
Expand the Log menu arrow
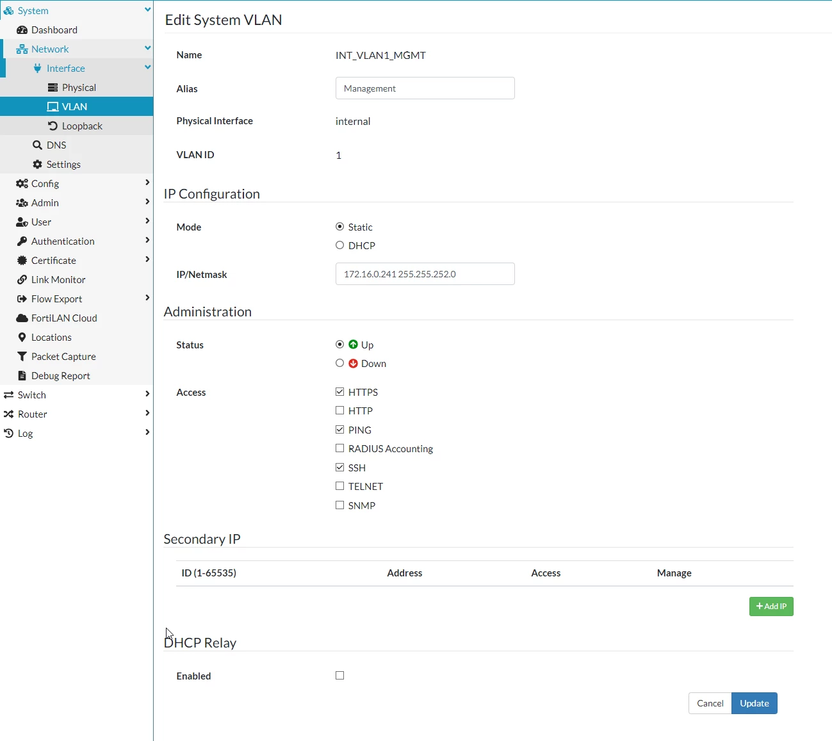[x=147, y=432]
